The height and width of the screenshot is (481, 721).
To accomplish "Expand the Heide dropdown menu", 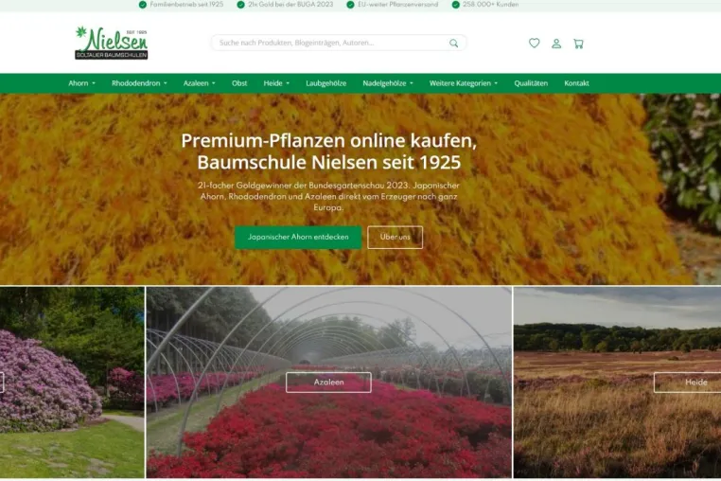I will 276,83.
